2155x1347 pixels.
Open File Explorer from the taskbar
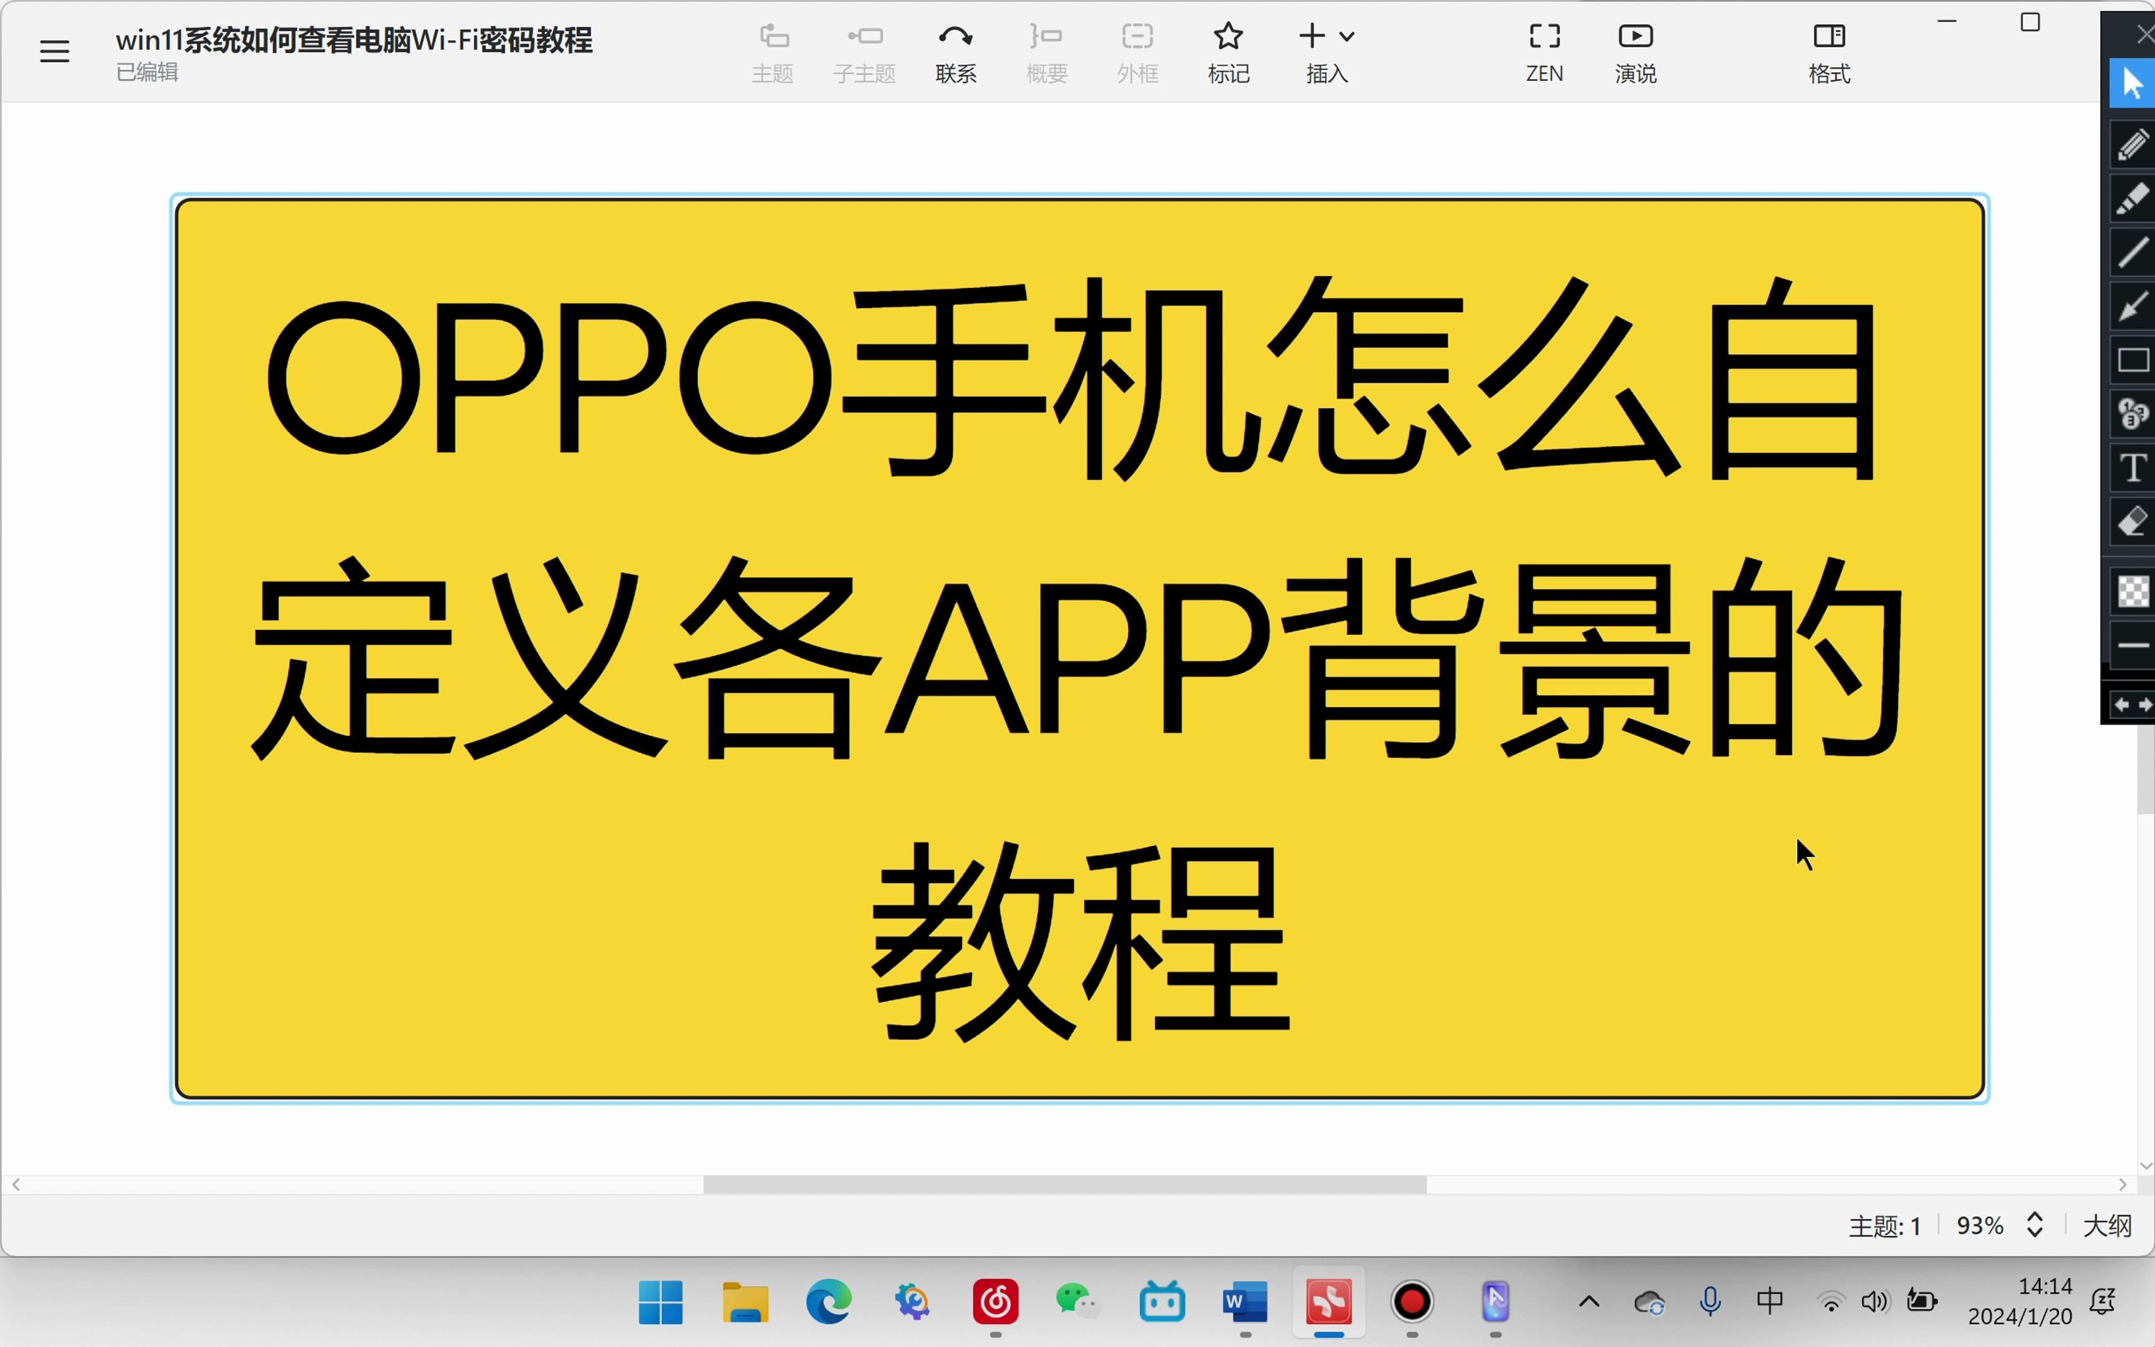click(745, 1303)
